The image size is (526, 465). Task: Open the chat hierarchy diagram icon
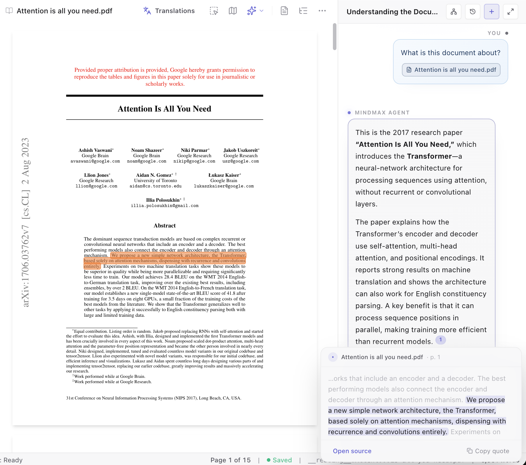point(454,12)
